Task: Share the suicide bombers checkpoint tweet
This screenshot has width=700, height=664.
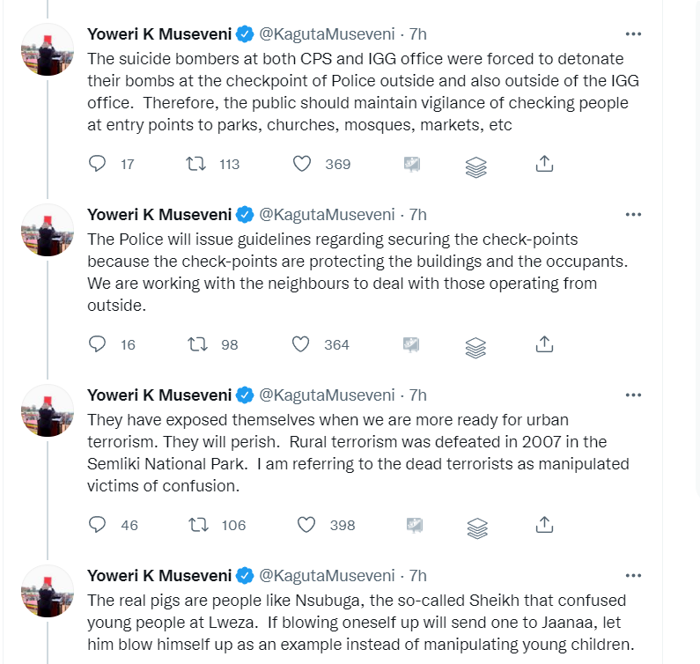Action: (544, 164)
